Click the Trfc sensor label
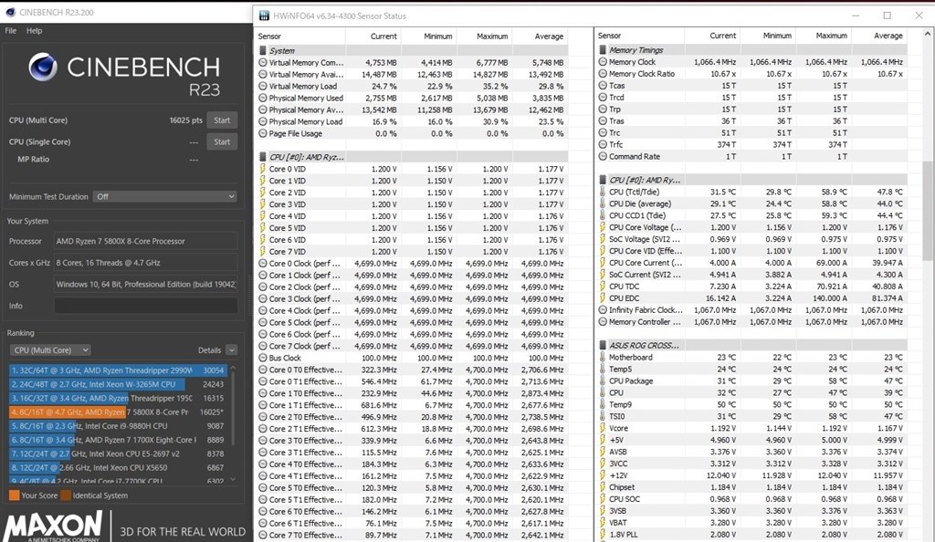Viewport: 935px width, 542px height. click(616, 145)
